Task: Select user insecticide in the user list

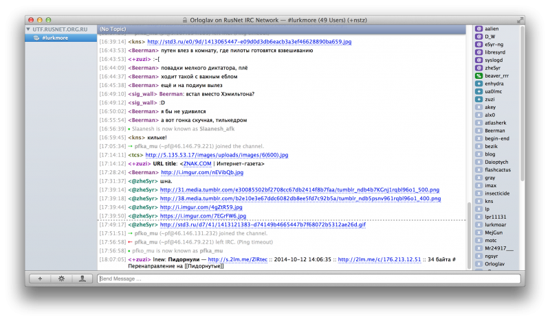Action: pos(496,193)
